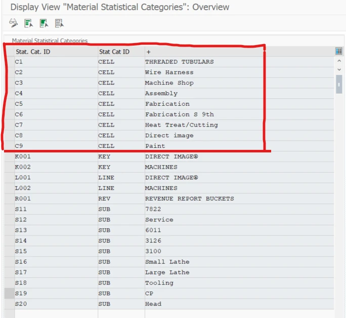Click the scroll up arrow
The height and width of the screenshot is (318, 346).
tap(339, 60)
